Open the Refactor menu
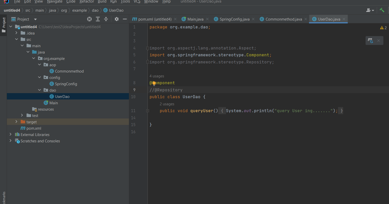 point(87,2)
